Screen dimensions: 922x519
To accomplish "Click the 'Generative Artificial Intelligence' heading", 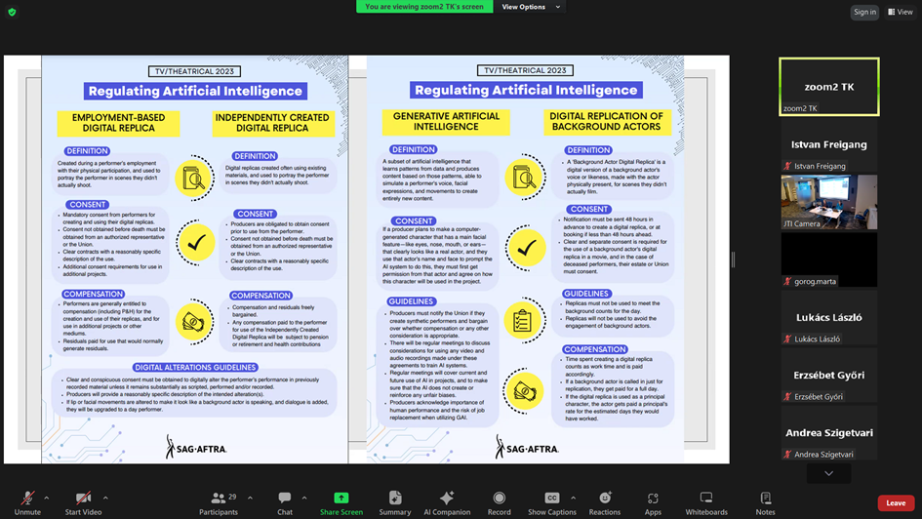I will (x=446, y=122).
